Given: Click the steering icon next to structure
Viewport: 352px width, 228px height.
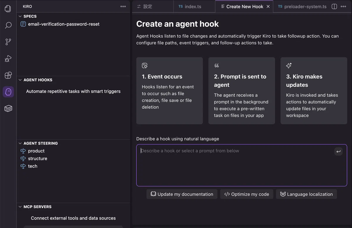Looking at the screenshot, I should point(23,159).
